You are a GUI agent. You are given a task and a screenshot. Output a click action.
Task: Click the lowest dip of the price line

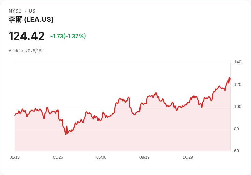point(66,134)
